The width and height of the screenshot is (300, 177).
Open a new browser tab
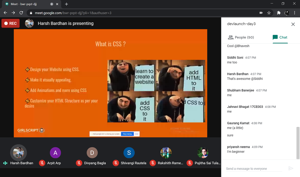66,4
